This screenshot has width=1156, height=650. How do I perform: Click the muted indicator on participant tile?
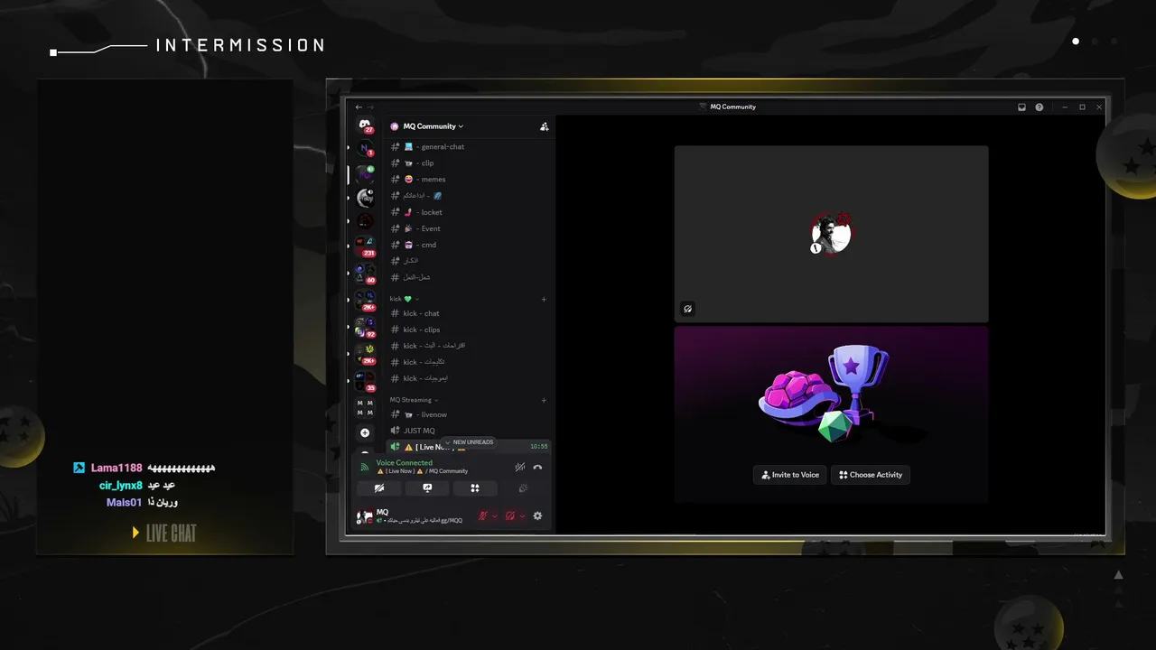pos(687,309)
